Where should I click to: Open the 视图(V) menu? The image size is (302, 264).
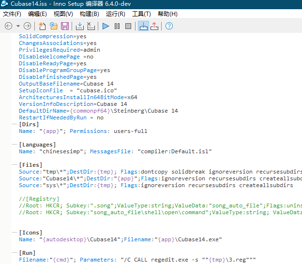63,14
